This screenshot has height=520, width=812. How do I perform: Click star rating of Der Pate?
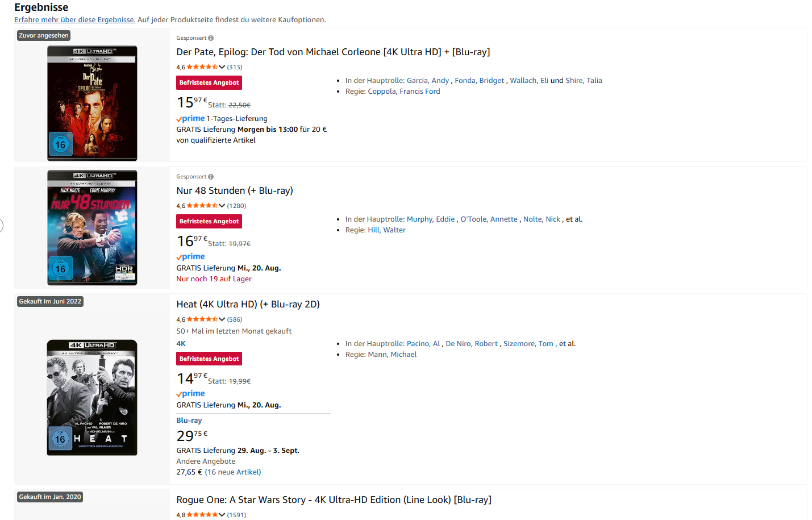tap(202, 67)
